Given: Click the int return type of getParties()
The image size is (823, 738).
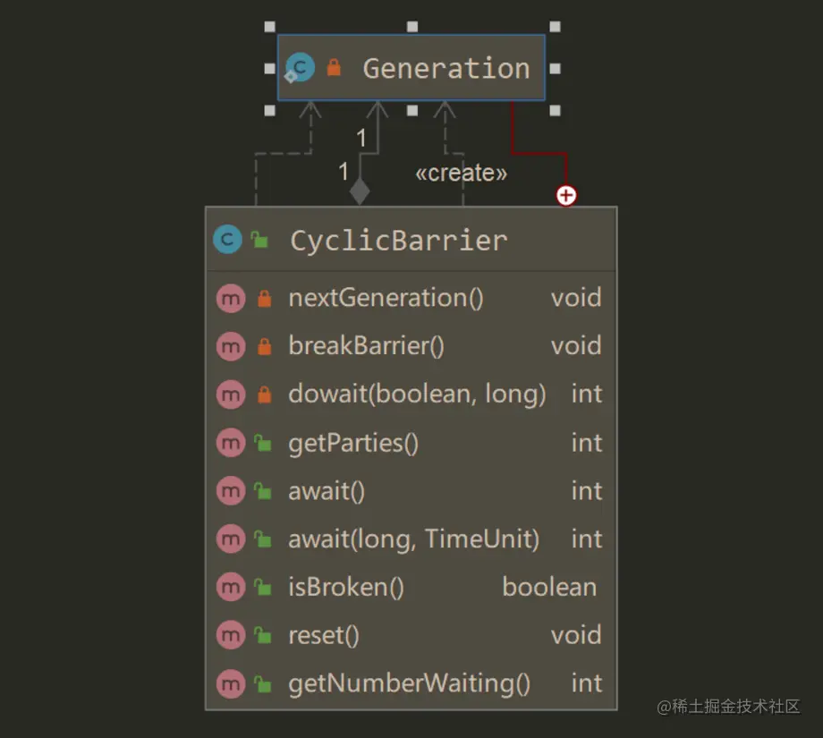Looking at the screenshot, I should point(587,443).
